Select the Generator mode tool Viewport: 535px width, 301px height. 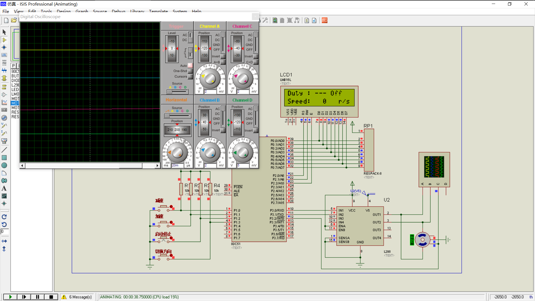(x=4, y=118)
